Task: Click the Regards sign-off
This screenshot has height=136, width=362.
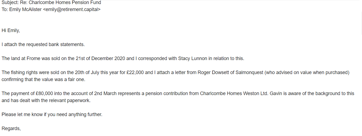Action: point(11,128)
